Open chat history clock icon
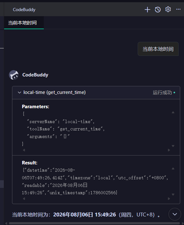The height and width of the screenshot is (225, 184). click(158, 10)
